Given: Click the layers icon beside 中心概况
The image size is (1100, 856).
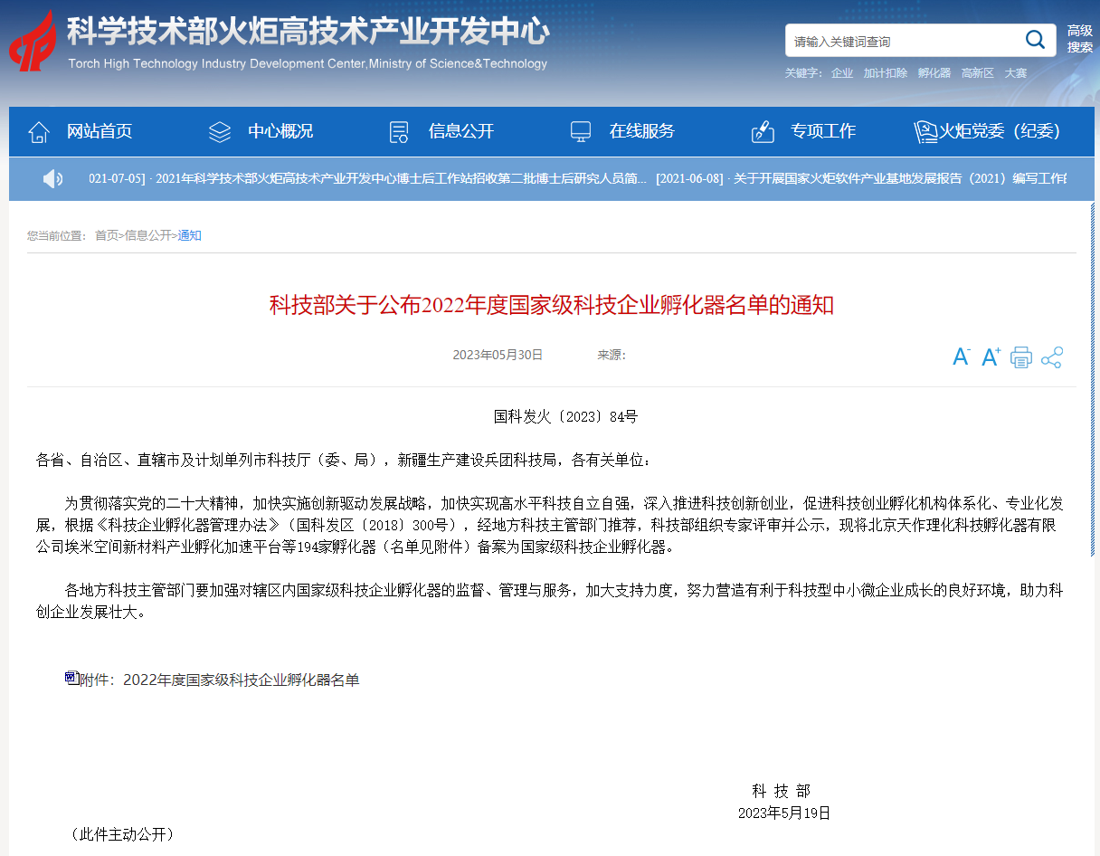Looking at the screenshot, I should point(220,132).
